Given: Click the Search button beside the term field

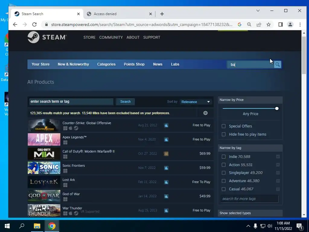Looking at the screenshot, I should pos(125,101).
